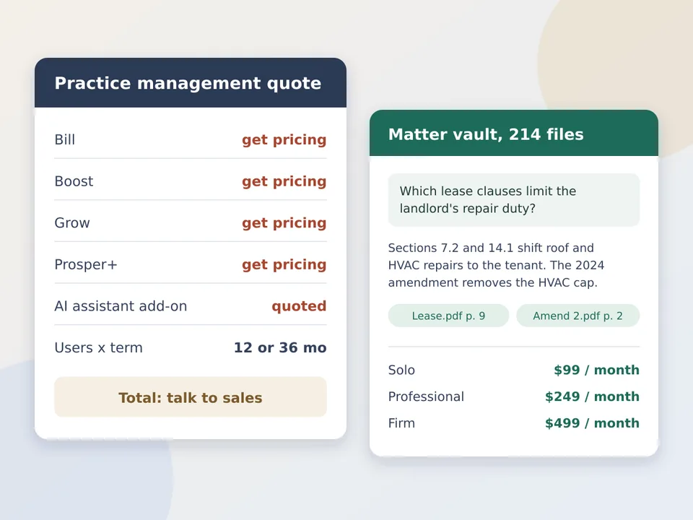This screenshot has width=693, height=520.
Task: Click the '$499 / month' price
Action: point(592,422)
